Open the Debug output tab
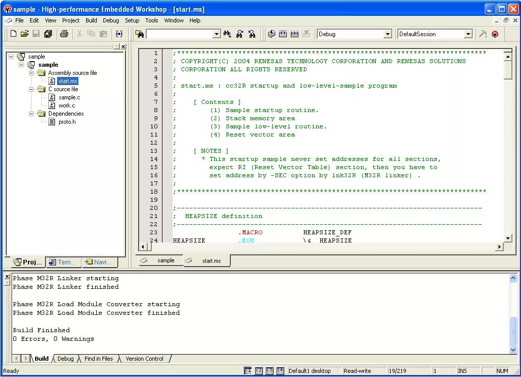The height and width of the screenshot is (377, 521). click(x=66, y=359)
